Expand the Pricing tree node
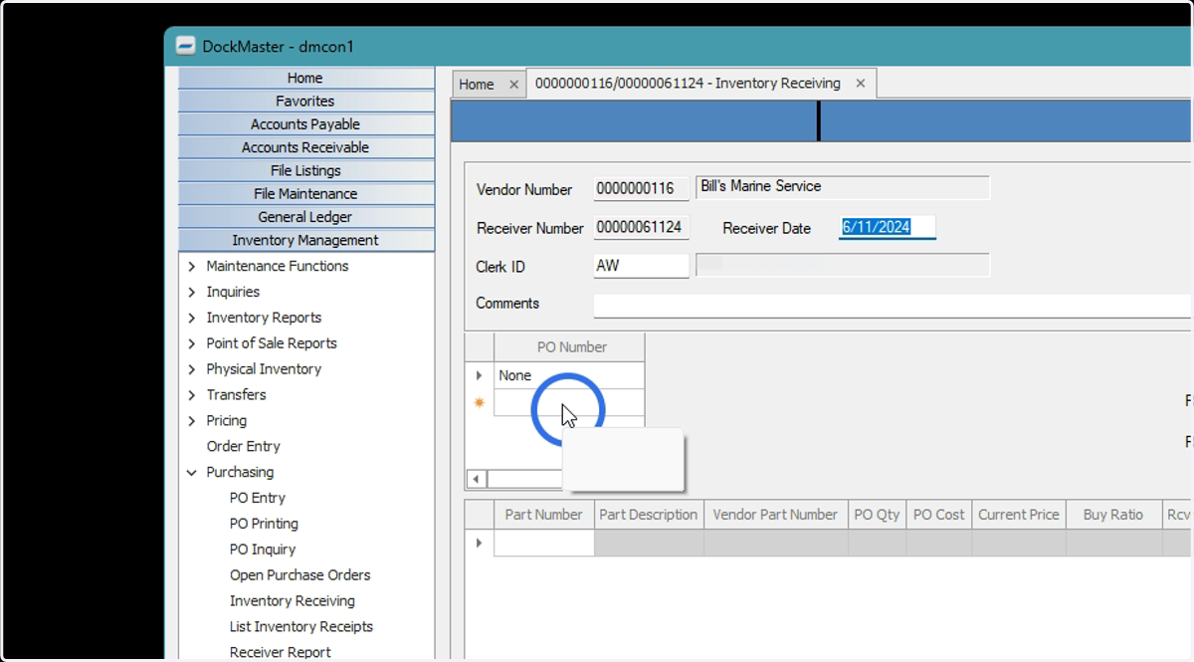Viewport: 1194px width, 662px height. (192, 421)
